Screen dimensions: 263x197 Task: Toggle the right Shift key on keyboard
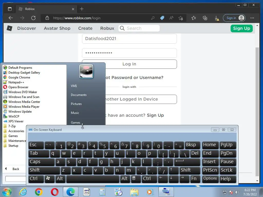[190, 170]
